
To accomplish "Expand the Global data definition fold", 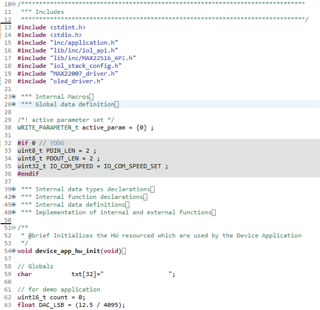I will [x=14, y=104].
